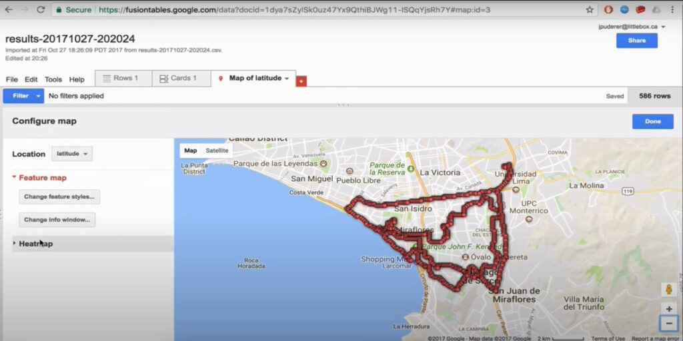Viewport: 683px width, 341px height.
Task: Open the Location latitude dropdown
Action: 72,154
